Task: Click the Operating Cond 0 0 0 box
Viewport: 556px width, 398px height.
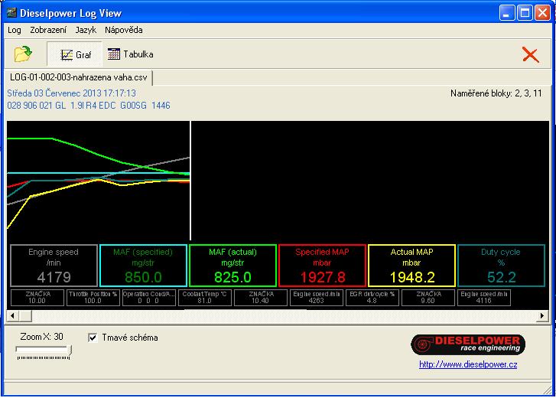Action: click(149, 298)
